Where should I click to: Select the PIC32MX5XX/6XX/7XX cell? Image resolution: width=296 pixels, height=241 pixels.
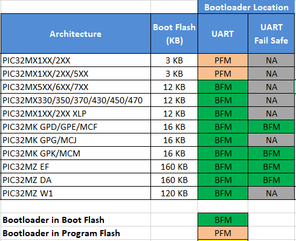(x=76, y=87)
